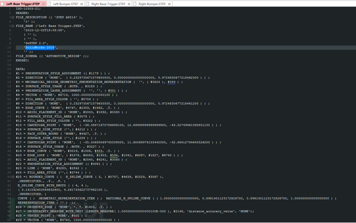Place cursor on the ENDSEC line

tap(23, 60)
